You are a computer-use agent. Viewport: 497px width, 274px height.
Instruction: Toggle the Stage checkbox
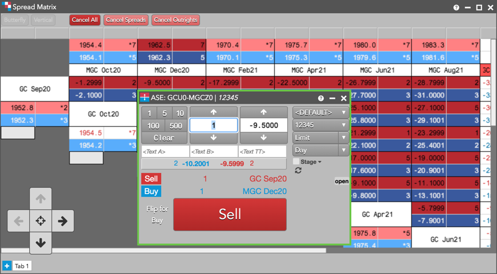point(296,162)
